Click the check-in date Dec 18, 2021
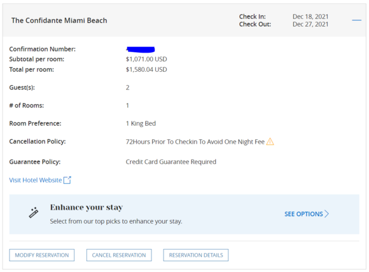Image resolution: width=369 pixels, height=272 pixels. [310, 17]
